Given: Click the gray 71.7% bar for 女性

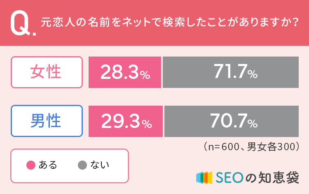Looking at the screenshot, I should [231, 72].
